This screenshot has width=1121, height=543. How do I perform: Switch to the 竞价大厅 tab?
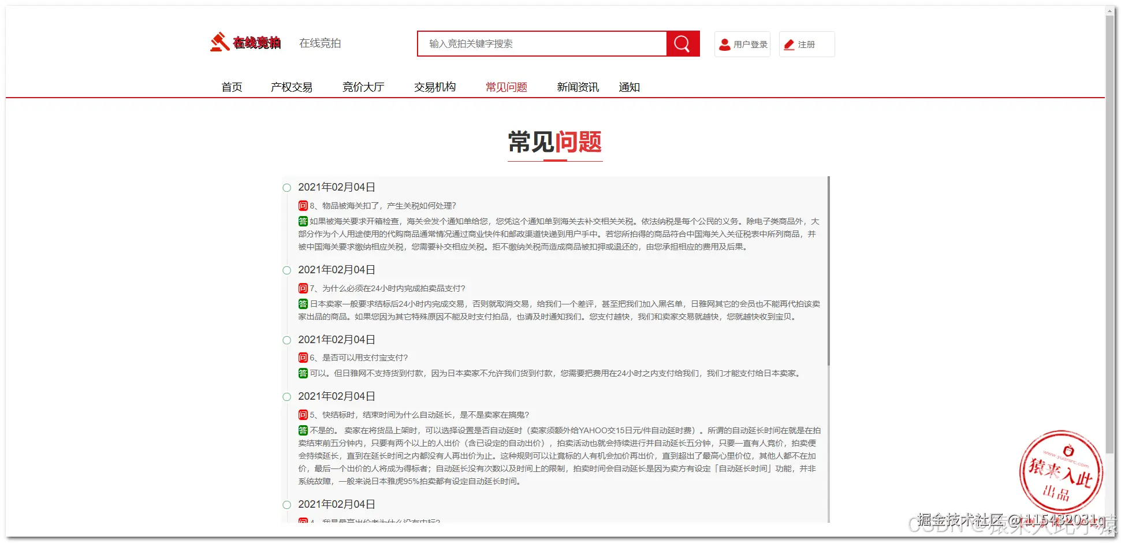click(x=363, y=87)
